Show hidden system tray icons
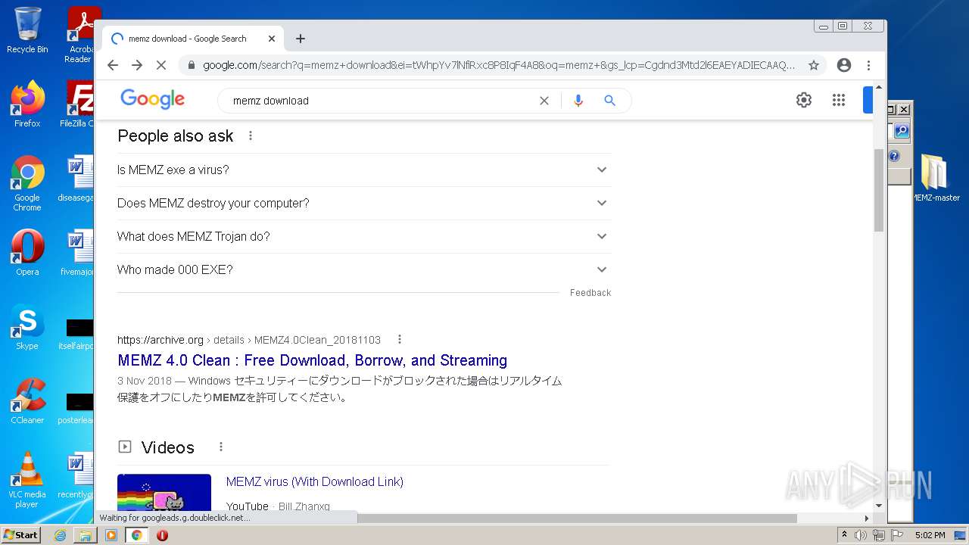 (x=844, y=535)
